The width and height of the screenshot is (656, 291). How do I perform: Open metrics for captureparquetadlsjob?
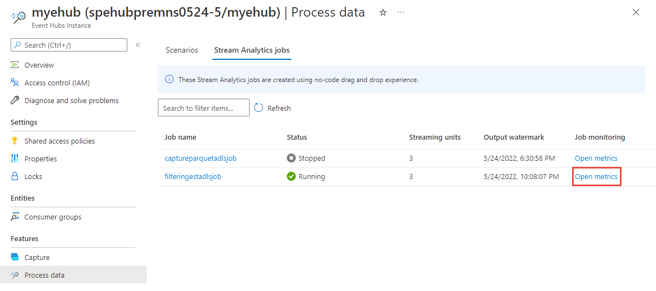point(596,159)
